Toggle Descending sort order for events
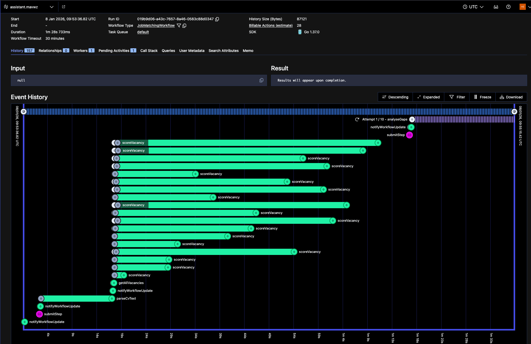The width and height of the screenshot is (531, 344). [x=395, y=97]
